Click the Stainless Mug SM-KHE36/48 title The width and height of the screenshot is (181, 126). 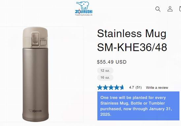point(132,40)
